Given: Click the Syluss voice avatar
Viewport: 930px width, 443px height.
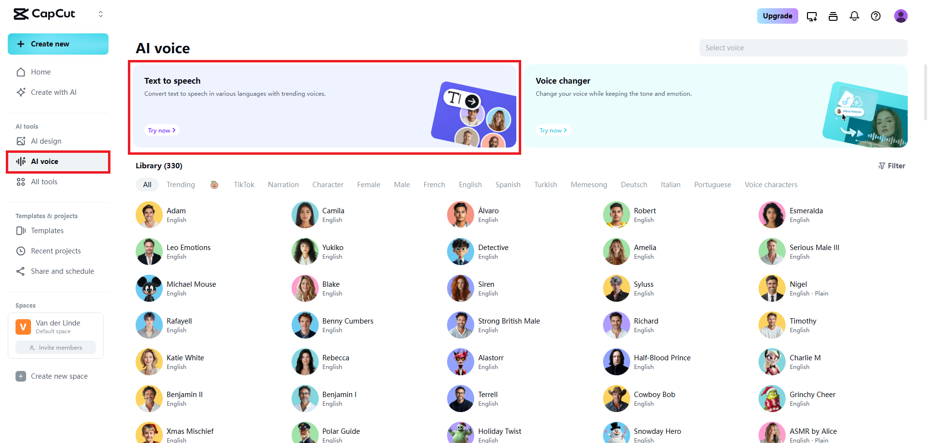Looking at the screenshot, I should 617,288.
